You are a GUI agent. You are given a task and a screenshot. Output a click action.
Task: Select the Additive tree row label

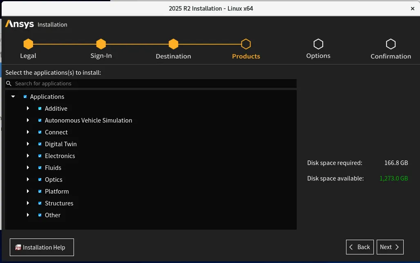coord(56,109)
